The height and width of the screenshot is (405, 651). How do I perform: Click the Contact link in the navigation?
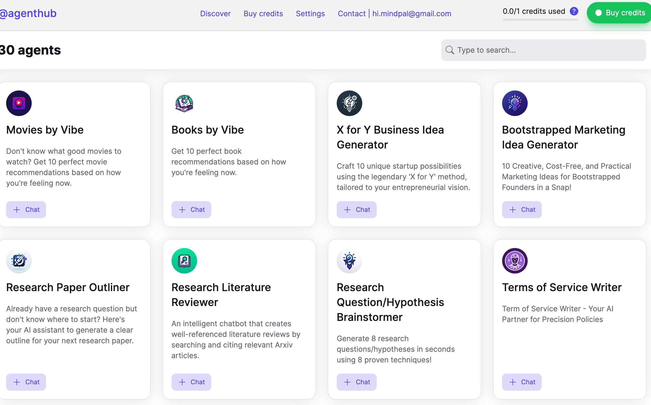coord(352,13)
